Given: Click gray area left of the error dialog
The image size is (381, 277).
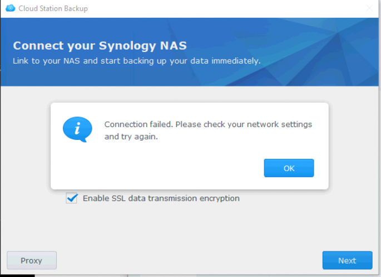Looking at the screenshot, I should coord(25,145).
